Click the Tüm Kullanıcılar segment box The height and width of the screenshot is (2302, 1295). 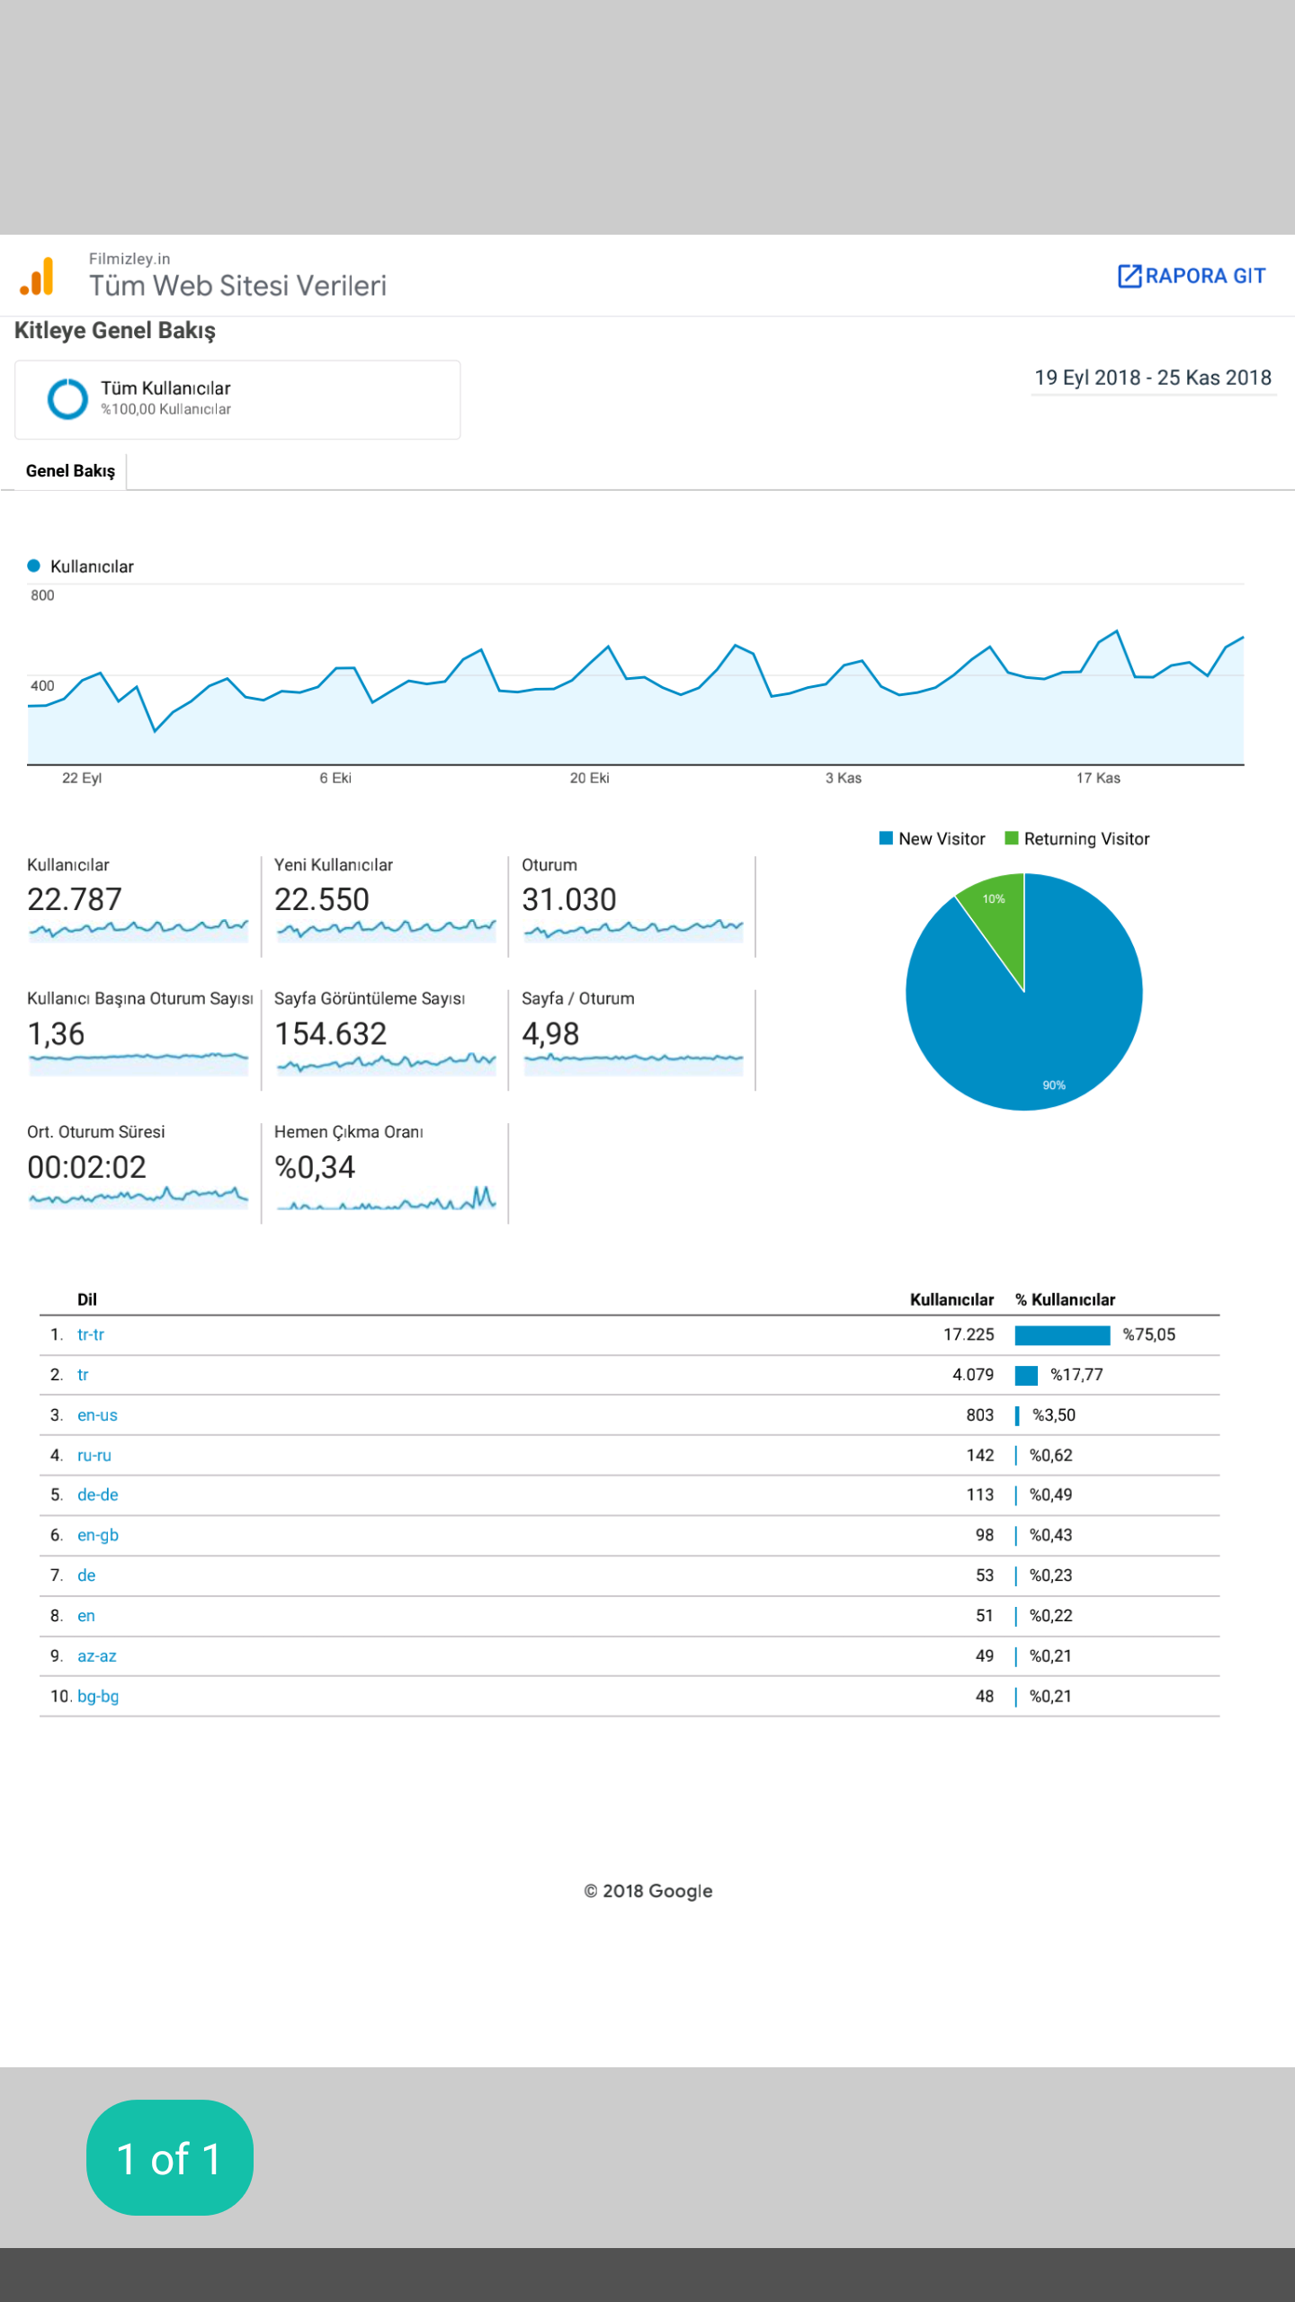pyautogui.click(x=237, y=399)
